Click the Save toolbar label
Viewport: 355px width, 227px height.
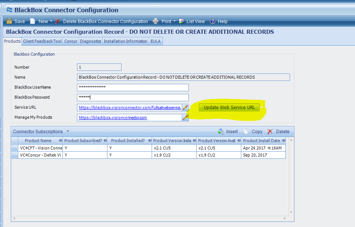(20, 22)
